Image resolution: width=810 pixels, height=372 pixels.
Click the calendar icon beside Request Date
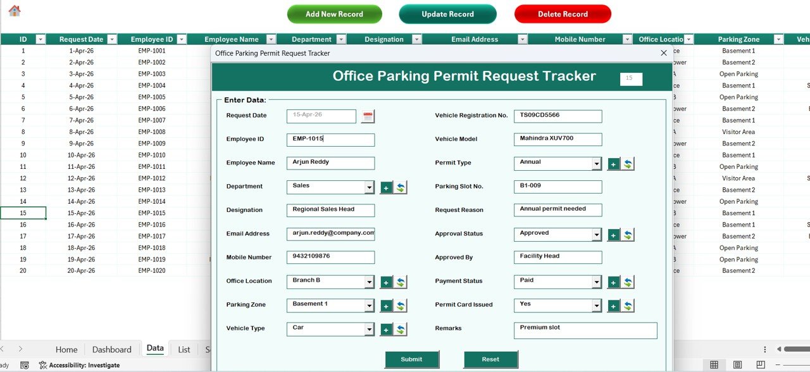(367, 116)
